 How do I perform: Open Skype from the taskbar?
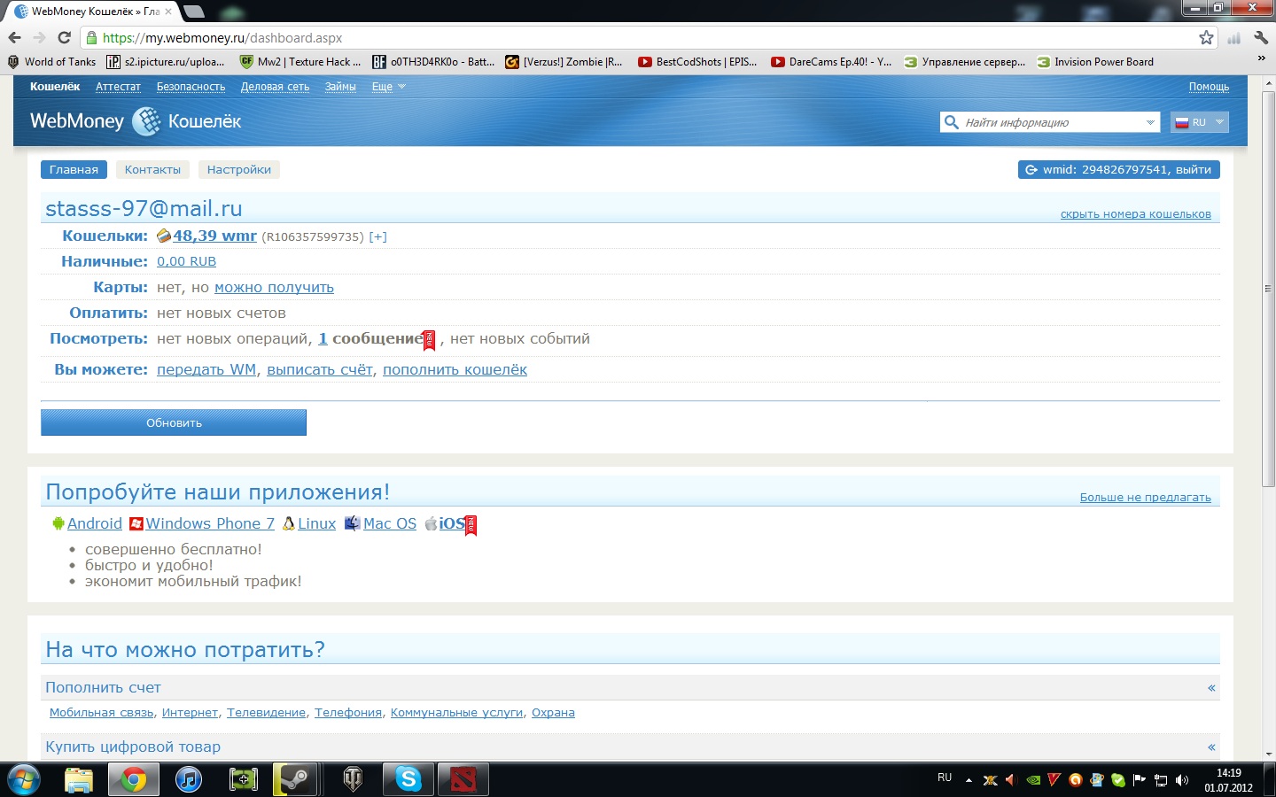[x=408, y=779]
